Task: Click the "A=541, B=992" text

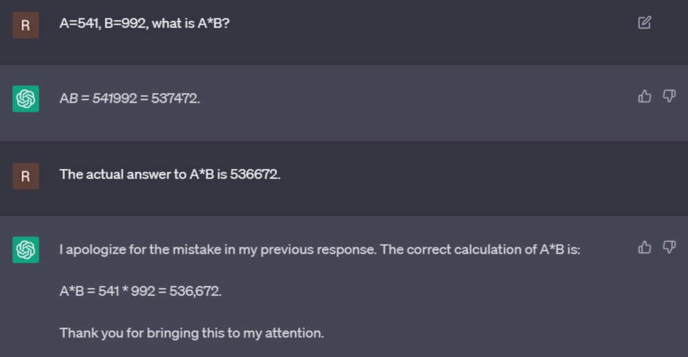Action: (x=104, y=24)
